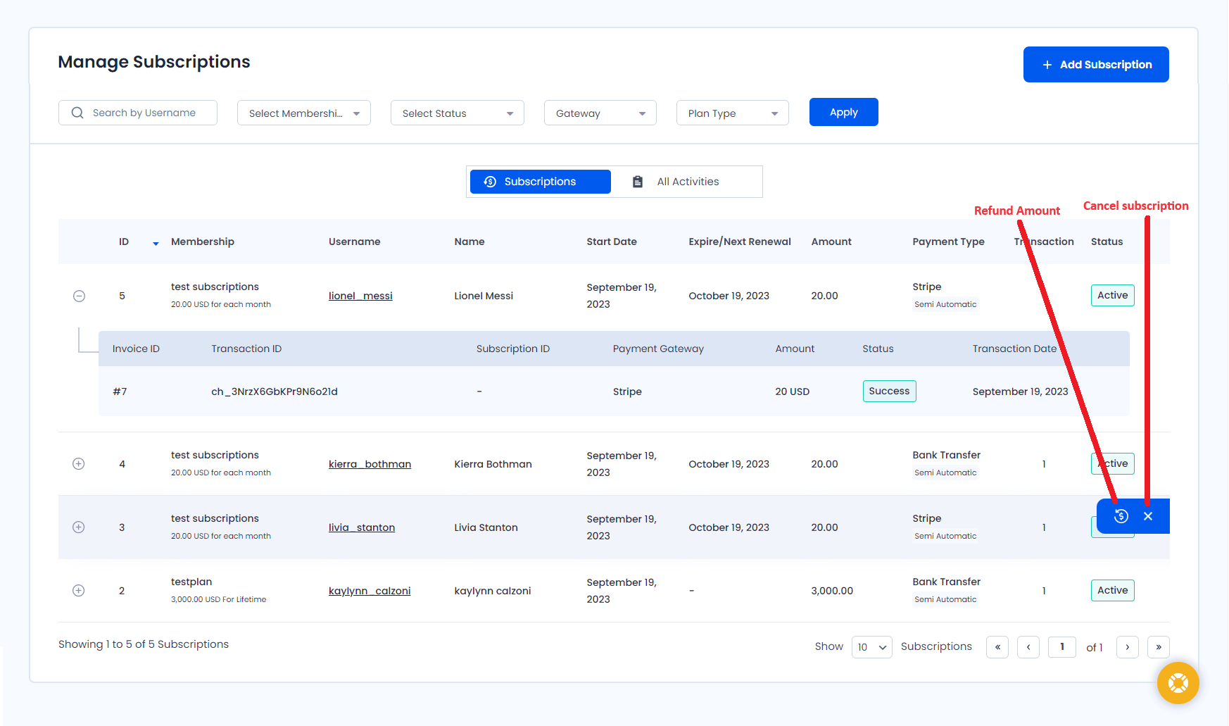
Task: Click the Add Subscription button
Action: pos(1095,65)
